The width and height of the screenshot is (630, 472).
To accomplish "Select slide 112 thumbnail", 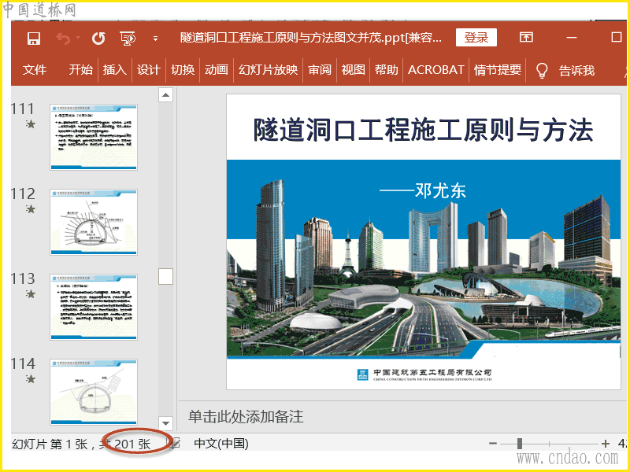I will click(x=94, y=221).
